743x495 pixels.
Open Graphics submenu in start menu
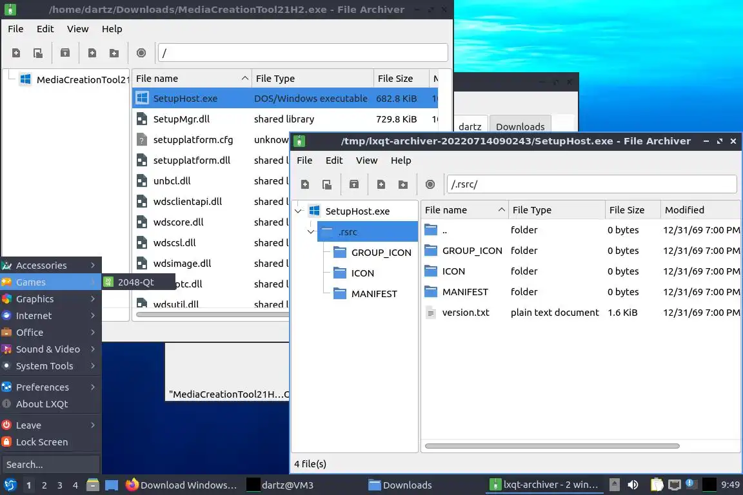(51, 299)
